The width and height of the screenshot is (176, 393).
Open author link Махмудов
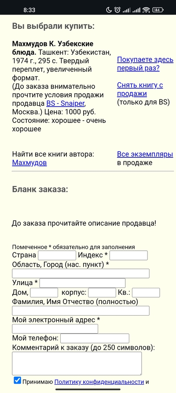29,163
